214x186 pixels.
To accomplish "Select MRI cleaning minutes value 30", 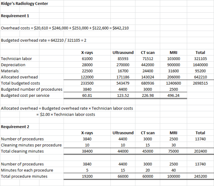I will pos(173,145).
